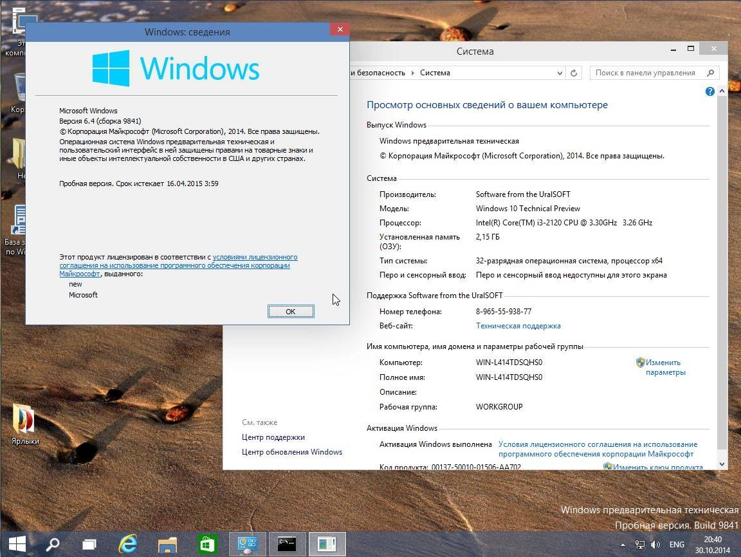Select the Intel Core i3-2120 processor text
This screenshot has height=557, width=741.
point(563,223)
